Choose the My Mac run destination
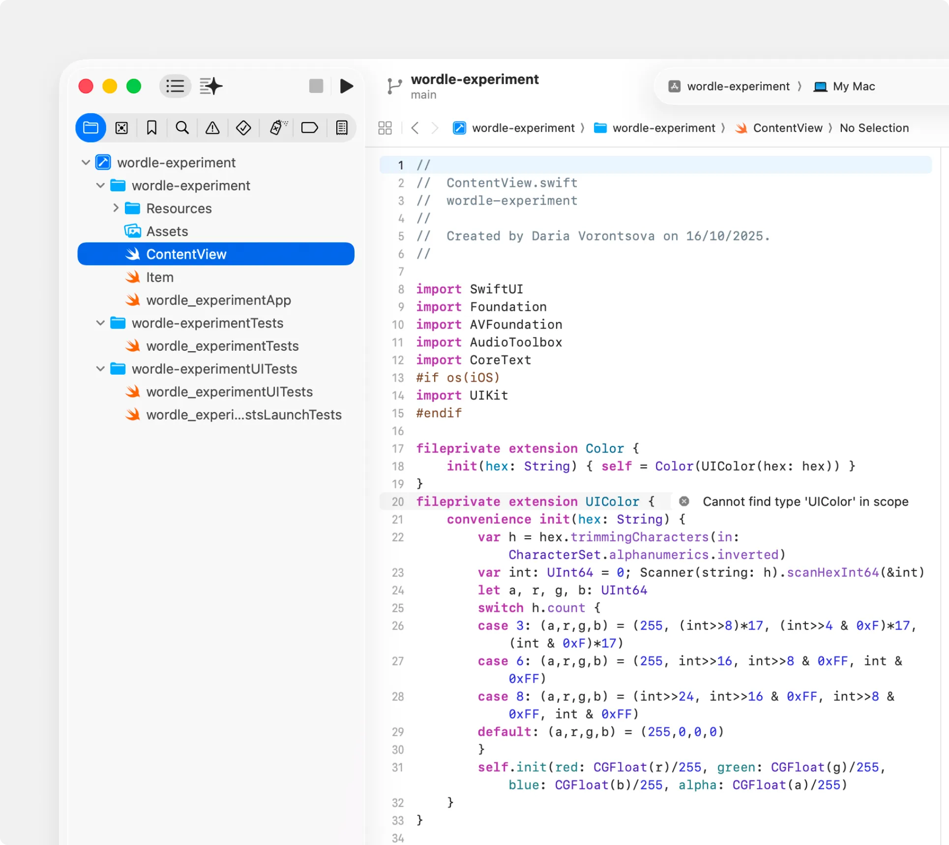Screen dimensions: 949x845 (844, 86)
